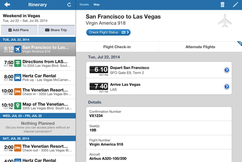
Task: Click the airplane icon of the 6:10 flight
Action: (18, 49)
